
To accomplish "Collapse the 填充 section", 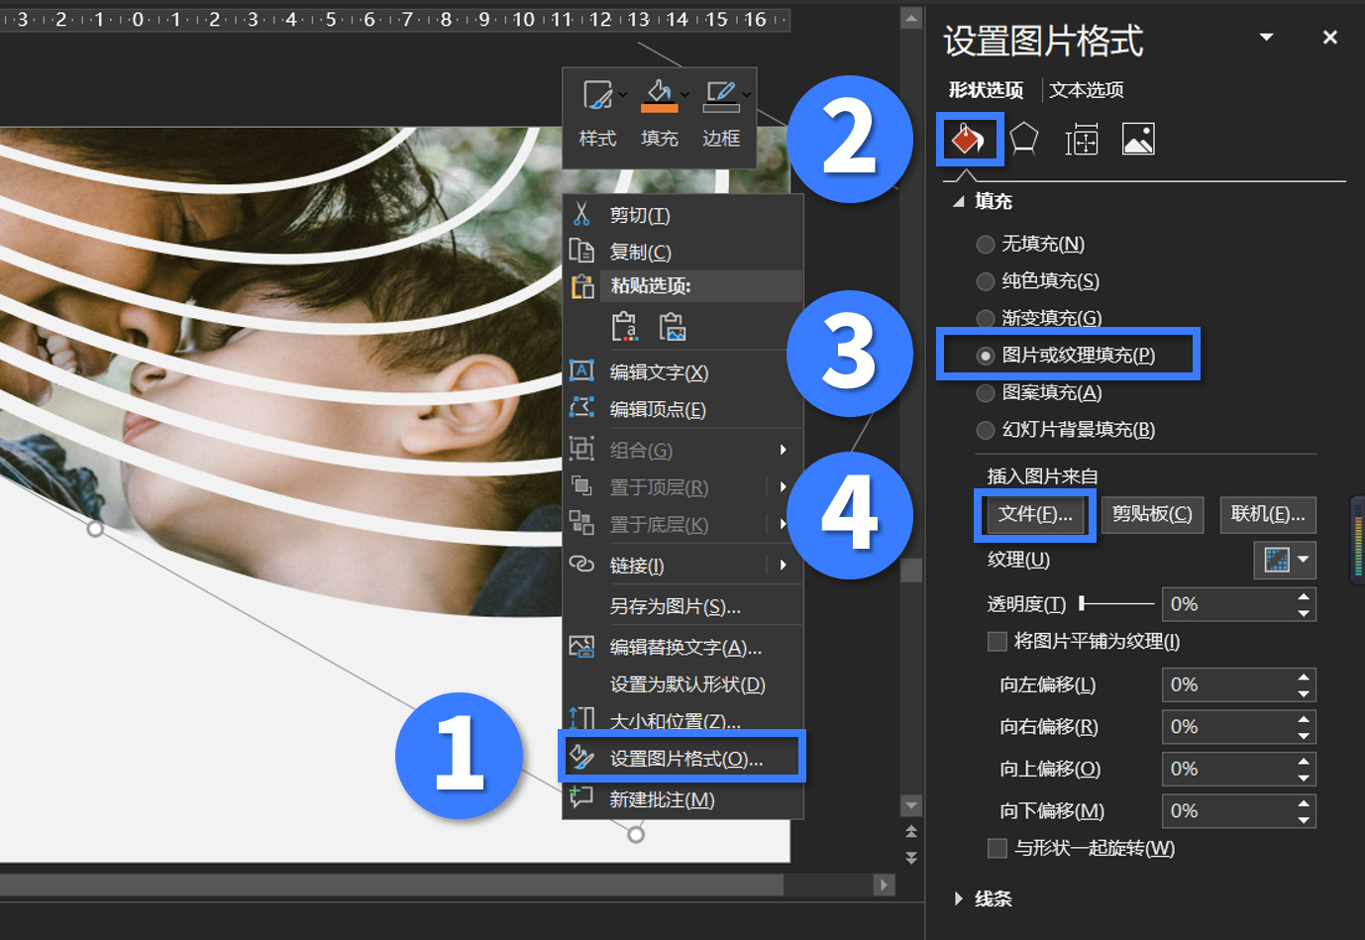I will [x=958, y=201].
